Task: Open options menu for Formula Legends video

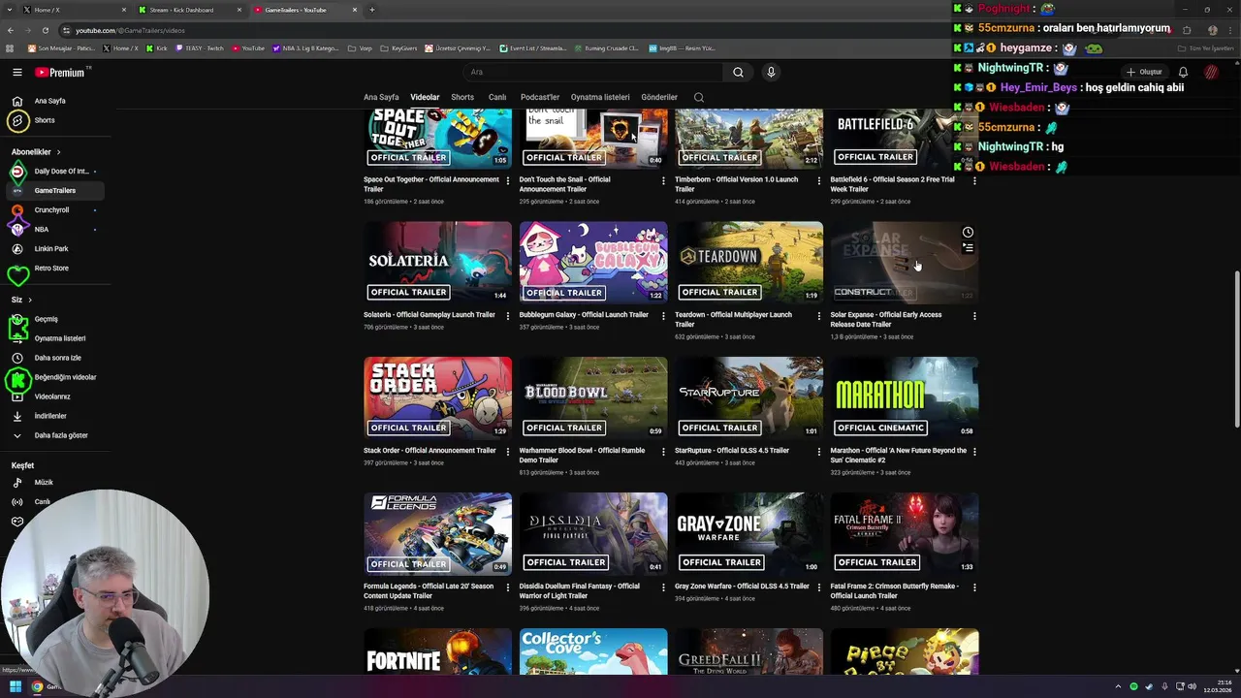Action: [x=508, y=587]
